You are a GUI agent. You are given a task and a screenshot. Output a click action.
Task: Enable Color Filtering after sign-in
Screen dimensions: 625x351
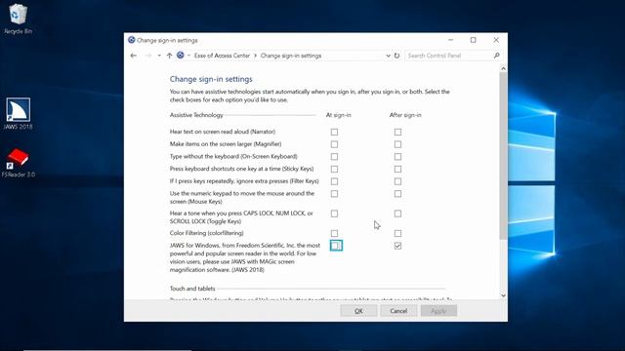[x=397, y=233]
